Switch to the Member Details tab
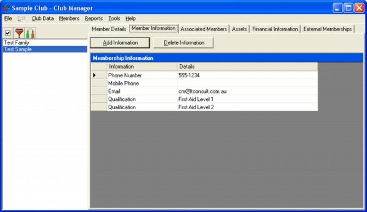 pyautogui.click(x=109, y=29)
